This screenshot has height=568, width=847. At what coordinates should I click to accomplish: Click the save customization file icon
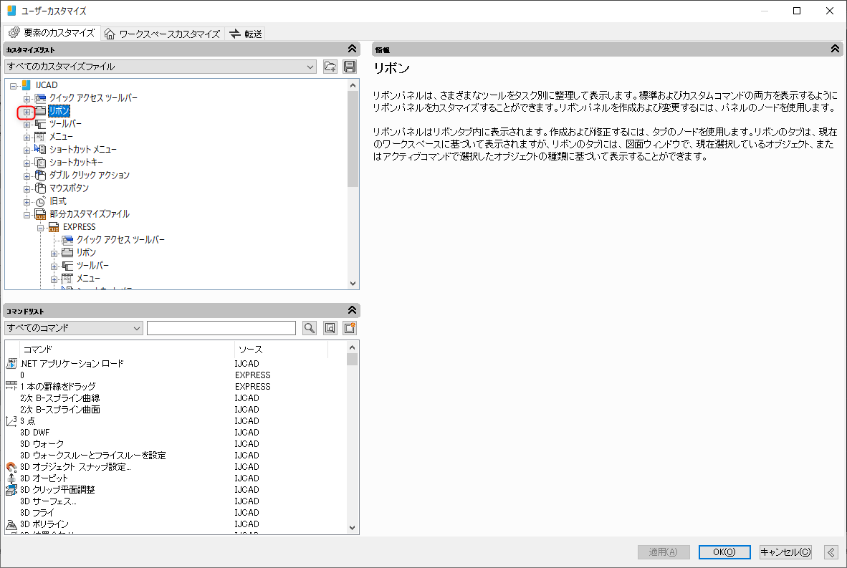coord(350,67)
